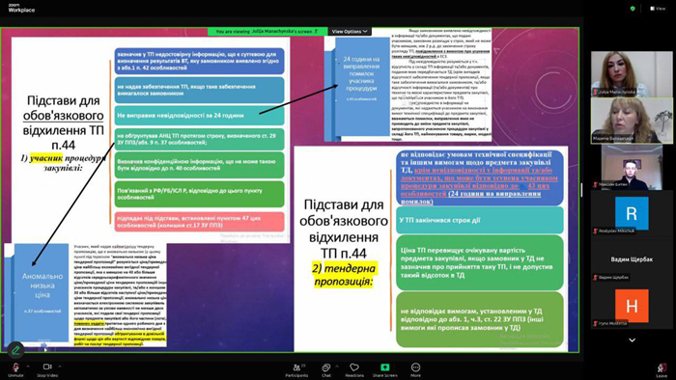This screenshot has height=380, width=676.
Task: Click the annotation pencil icon
Action: click(15, 350)
